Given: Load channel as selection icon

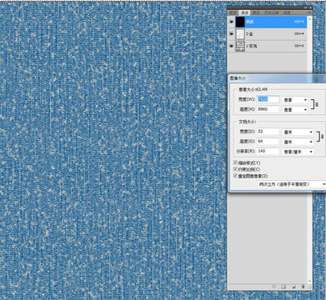Looking at the screenshot, I should coord(274,287).
